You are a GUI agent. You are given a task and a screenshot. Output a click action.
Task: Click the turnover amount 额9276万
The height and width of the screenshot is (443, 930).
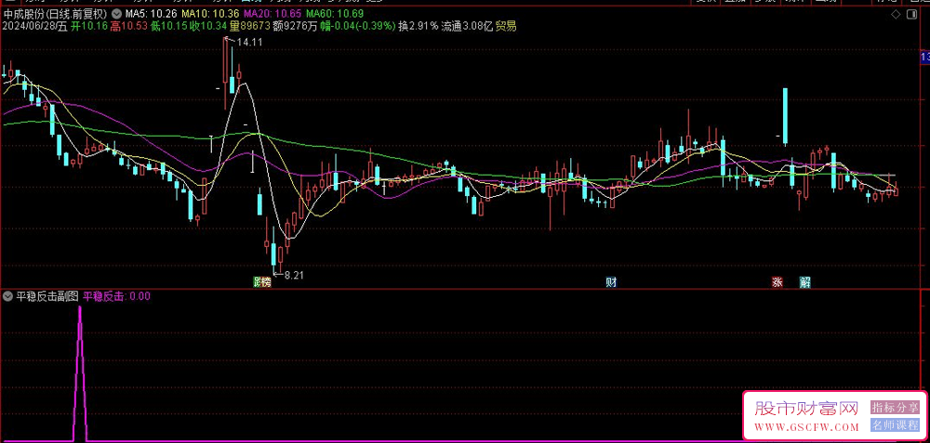[294, 25]
